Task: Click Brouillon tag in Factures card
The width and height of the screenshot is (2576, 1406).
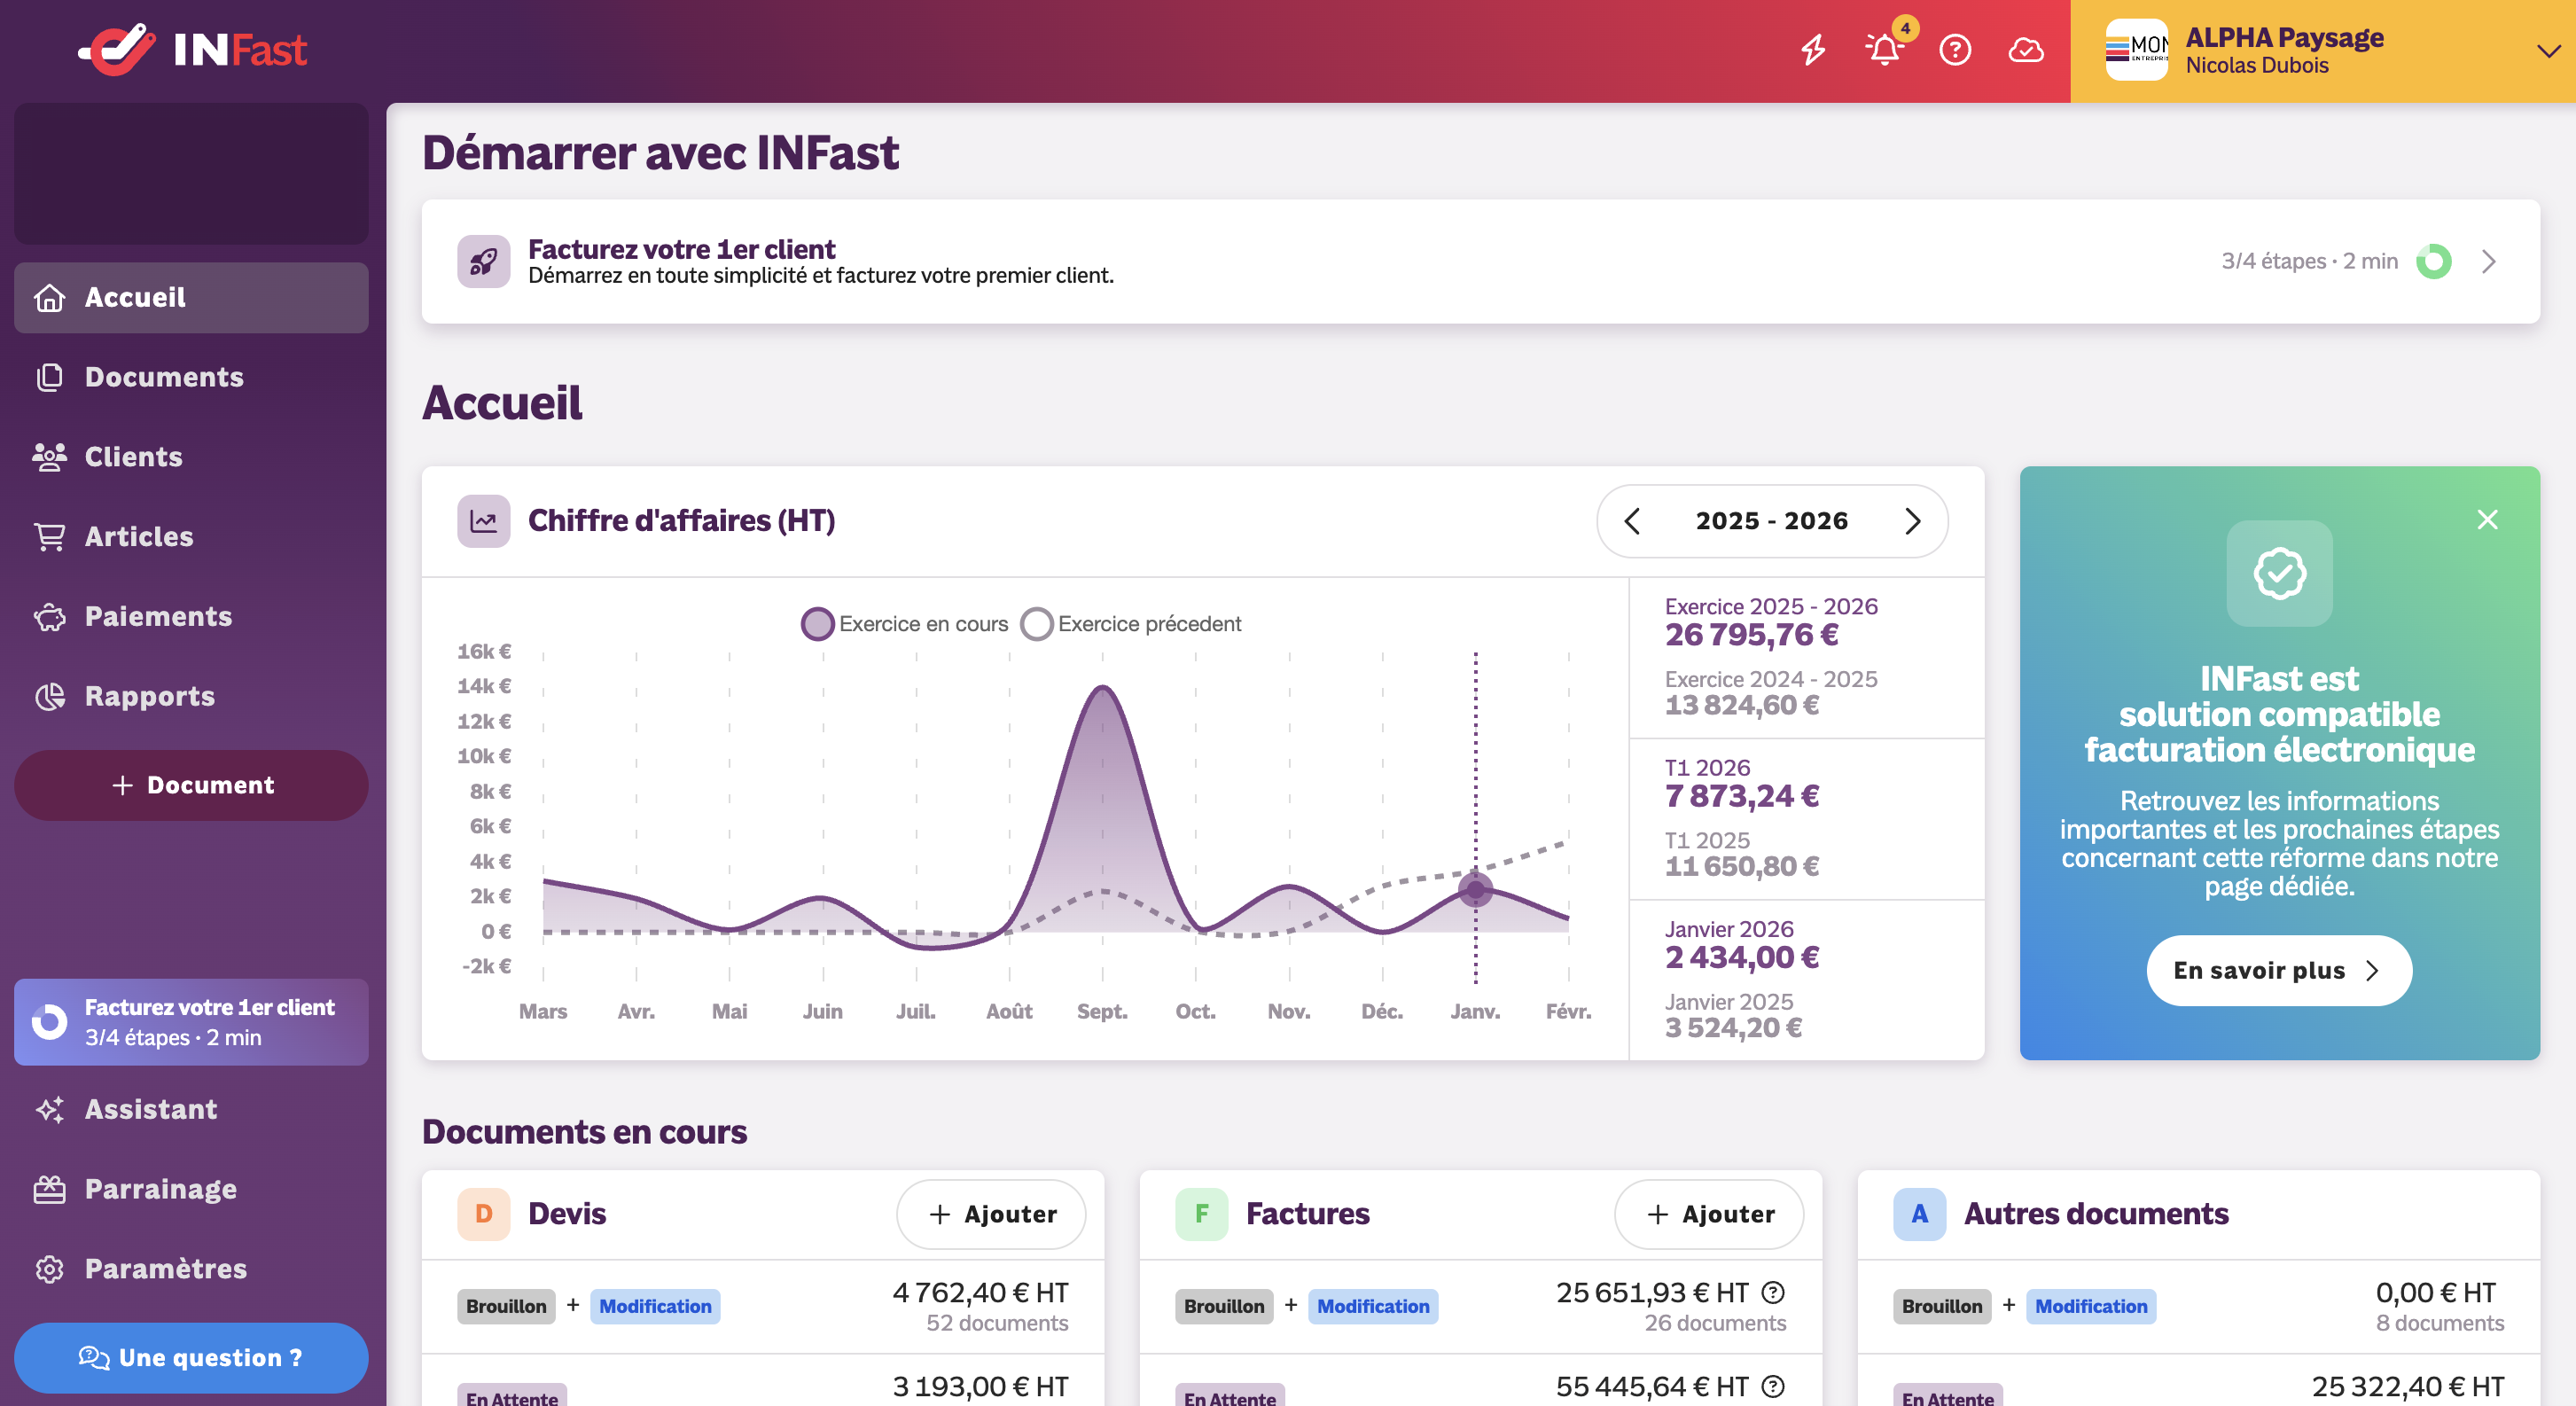Action: pyautogui.click(x=1224, y=1306)
